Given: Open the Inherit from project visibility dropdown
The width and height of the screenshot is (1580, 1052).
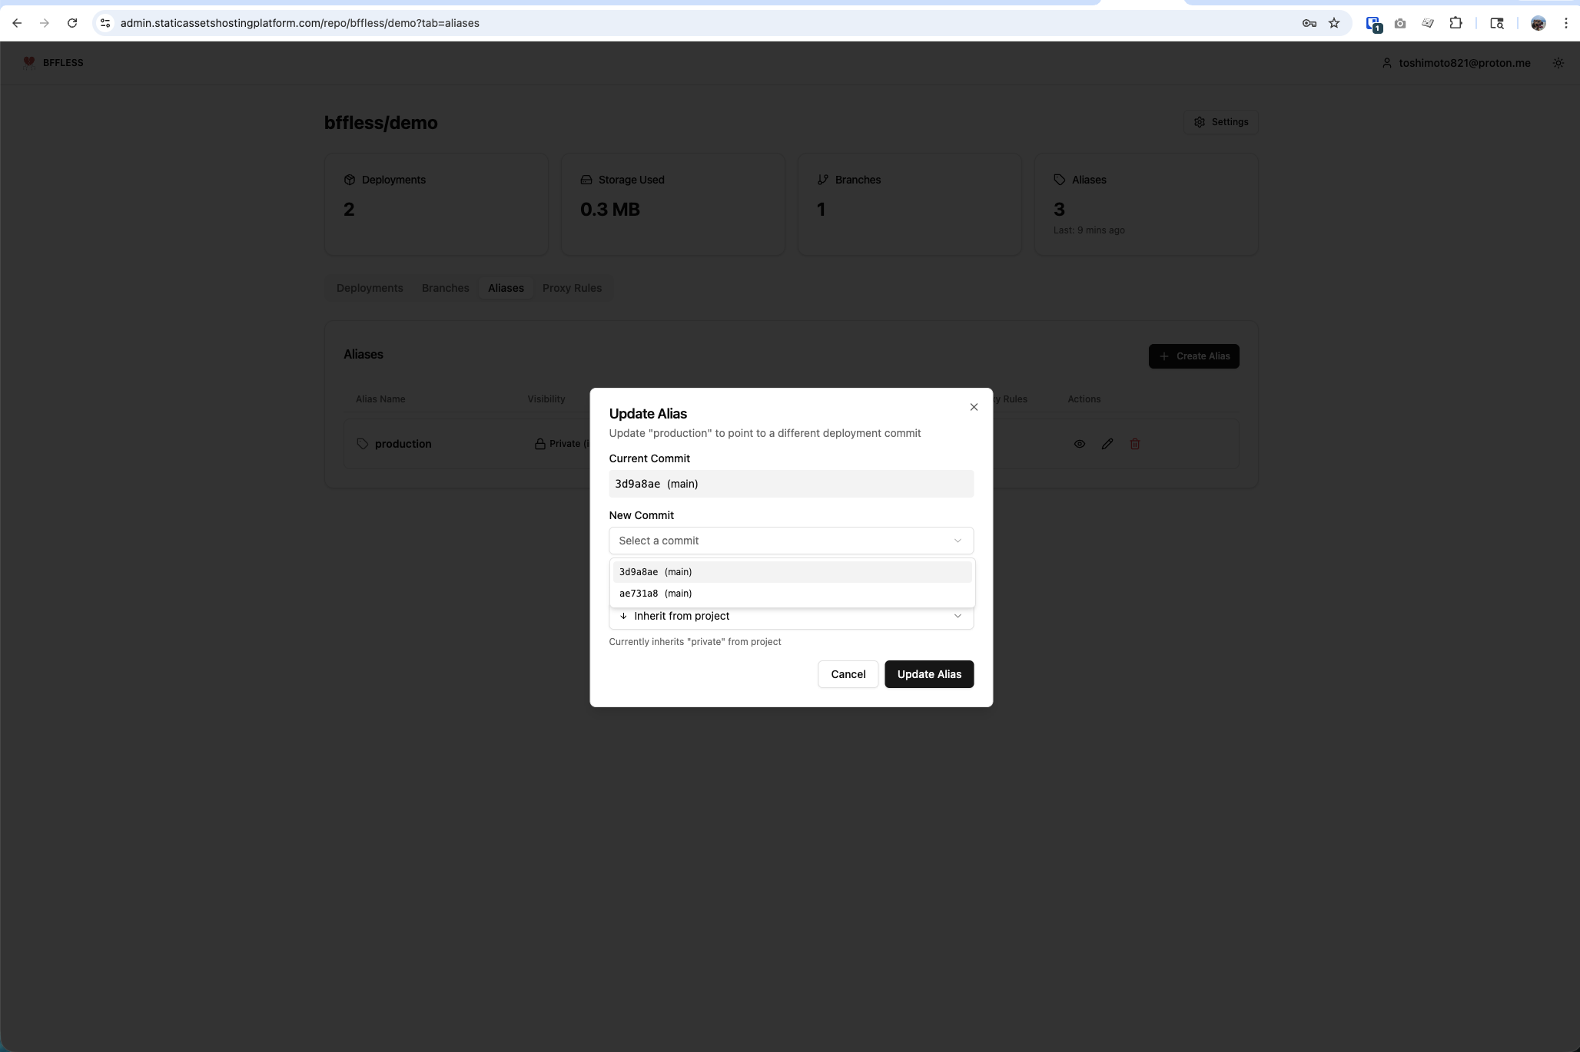Looking at the screenshot, I should (x=791, y=617).
